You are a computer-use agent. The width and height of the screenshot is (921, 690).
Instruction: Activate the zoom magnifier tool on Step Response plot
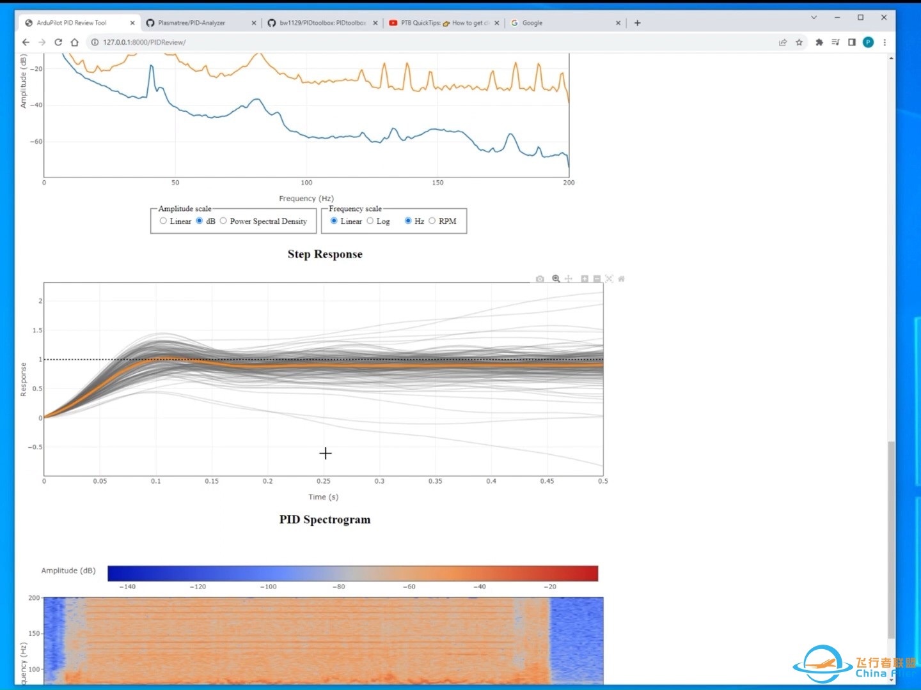(556, 279)
